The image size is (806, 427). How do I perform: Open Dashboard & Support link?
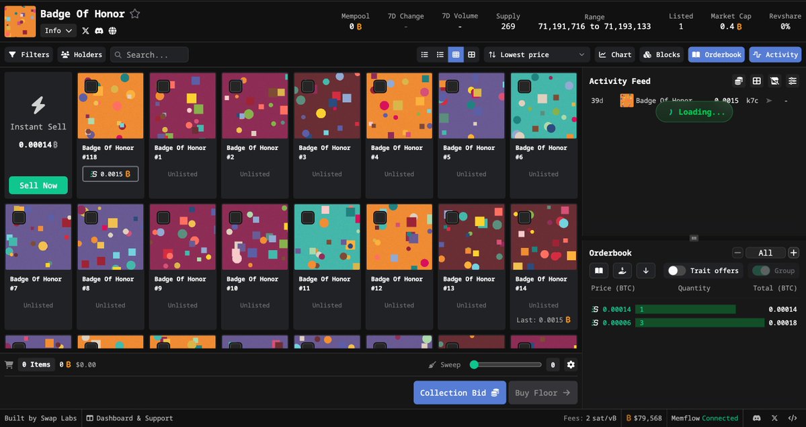(130, 418)
